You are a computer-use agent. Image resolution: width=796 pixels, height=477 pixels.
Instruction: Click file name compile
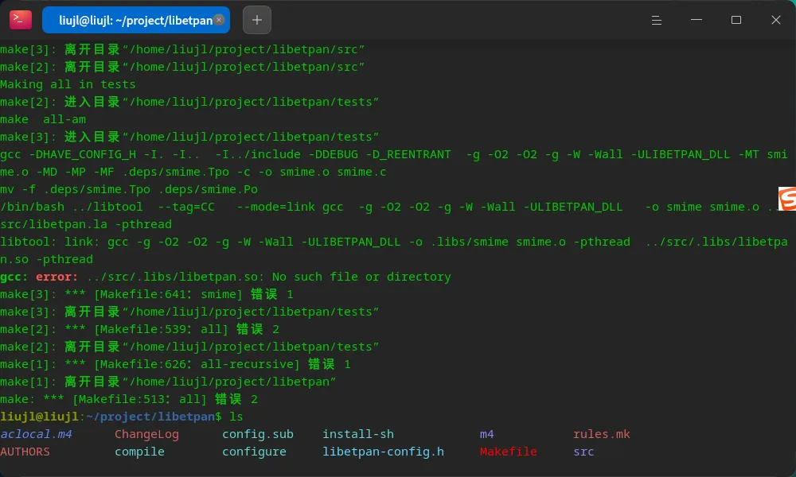(x=139, y=452)
